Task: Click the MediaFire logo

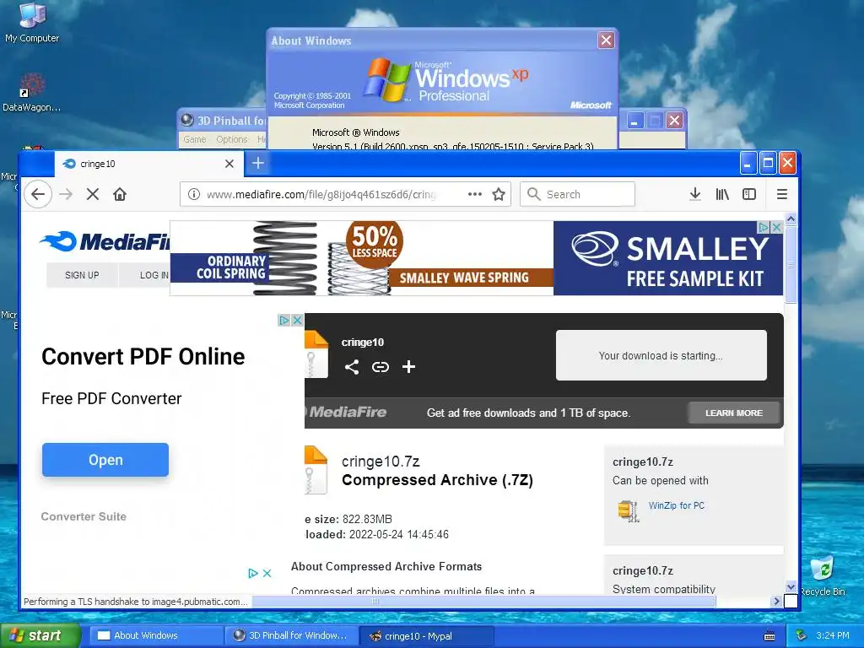Action: pos(105,241)
